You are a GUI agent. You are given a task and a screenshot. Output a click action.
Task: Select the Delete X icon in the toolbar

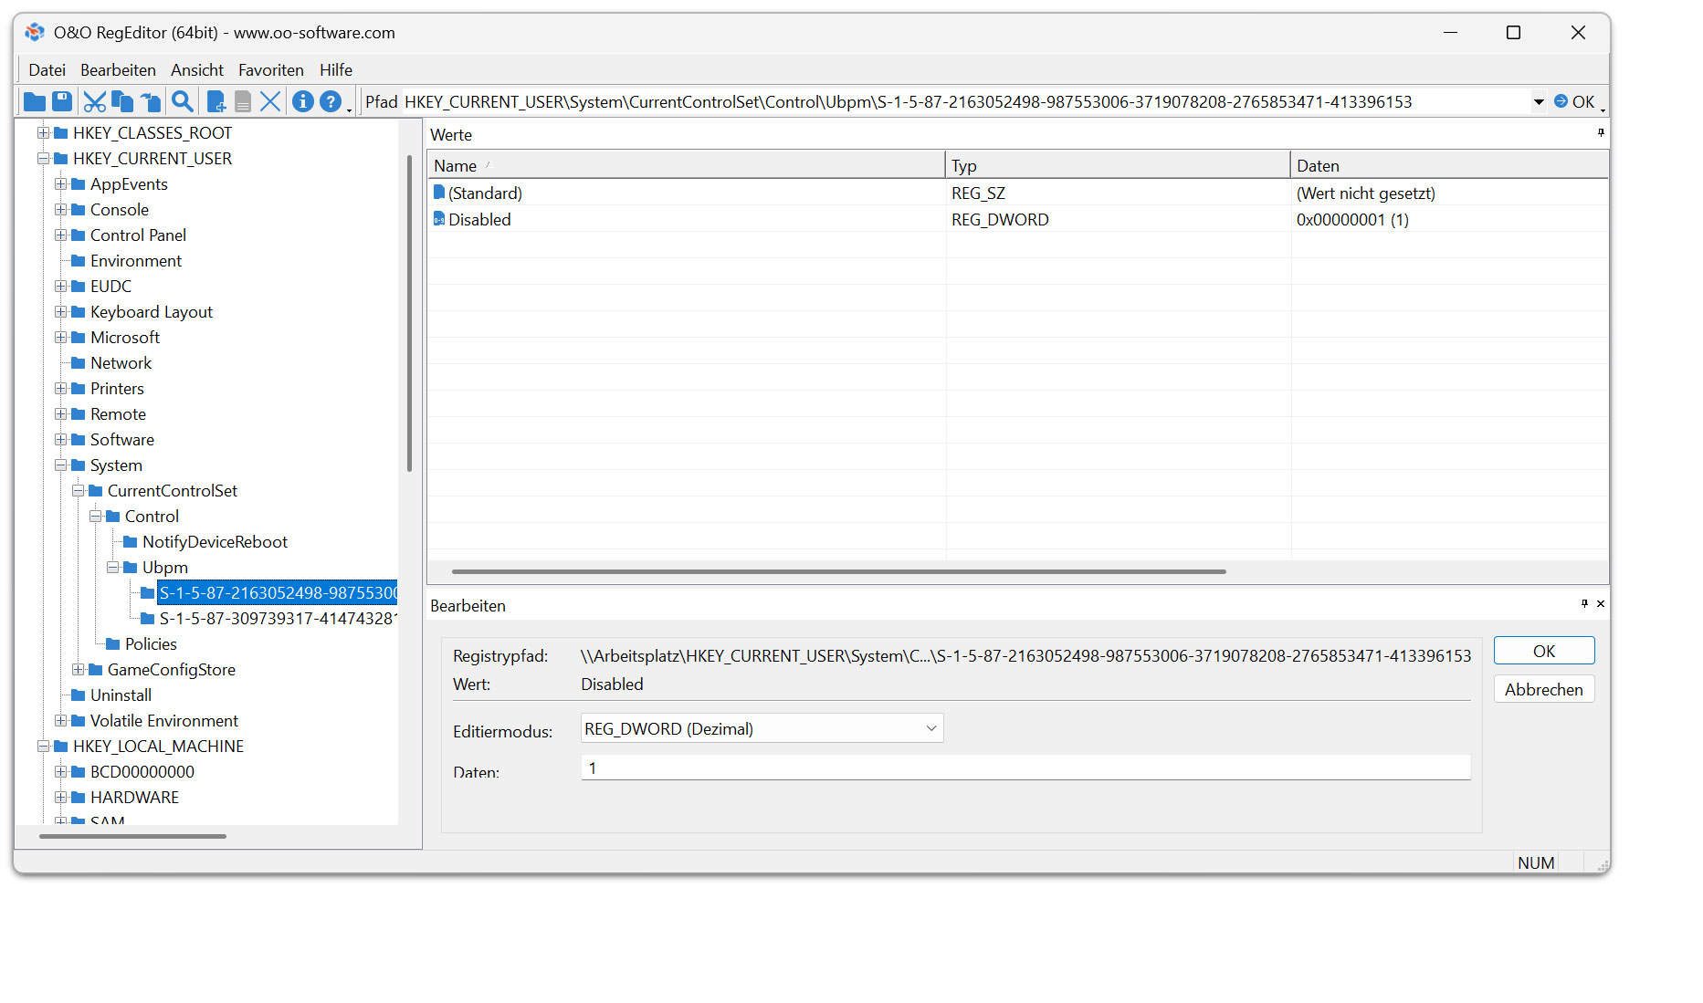point(270,101)
